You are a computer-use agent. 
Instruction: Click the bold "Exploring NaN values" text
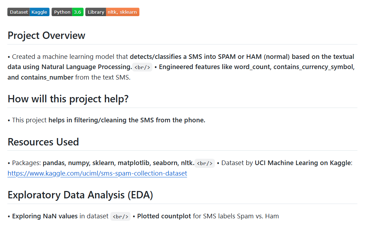coord(45,216)
